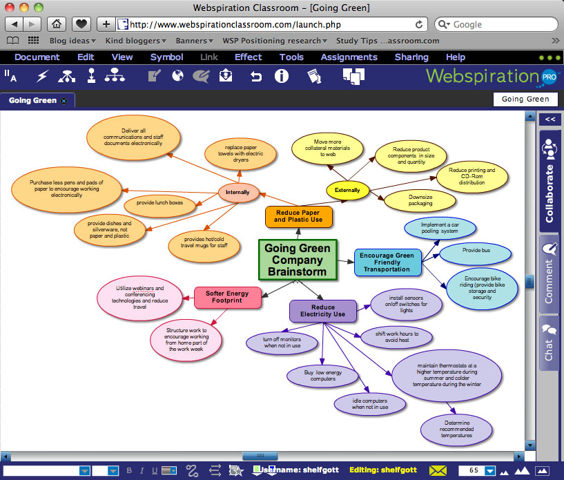
Task: Collapse the side panel with the << button
Action: coord(550,119)
